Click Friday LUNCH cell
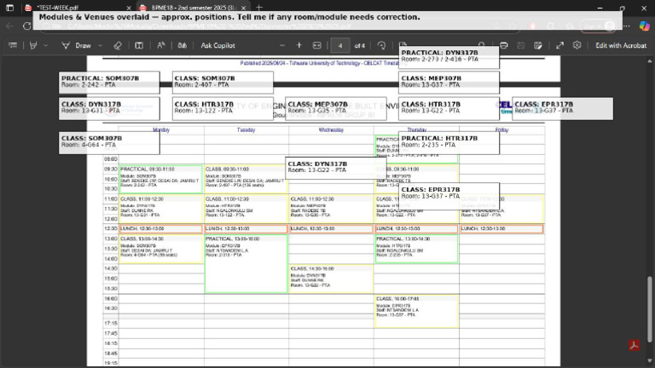The width and height of the screenshot is (655, 368). 501,228
